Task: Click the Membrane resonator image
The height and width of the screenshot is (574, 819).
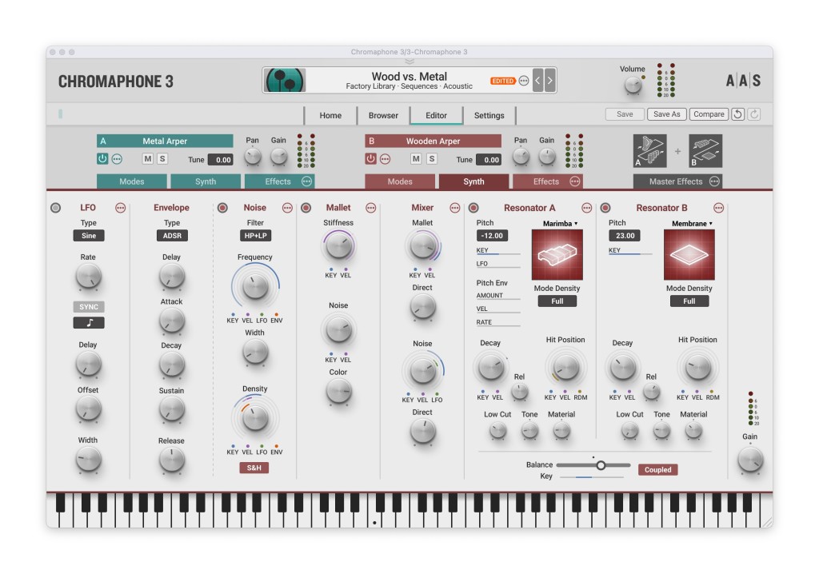Action: click(689, 254)
